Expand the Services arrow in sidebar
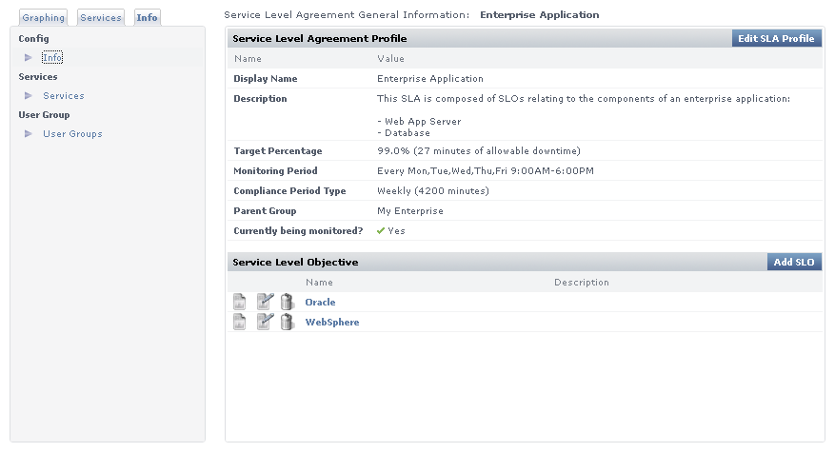Image resolution: width=835 pixels, height=452 pixels. click(x=29, y=96)
